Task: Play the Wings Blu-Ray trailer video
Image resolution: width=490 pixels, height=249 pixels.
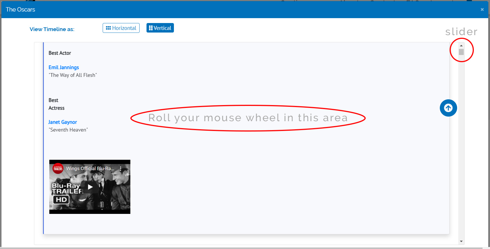Action: pos(90,187)
